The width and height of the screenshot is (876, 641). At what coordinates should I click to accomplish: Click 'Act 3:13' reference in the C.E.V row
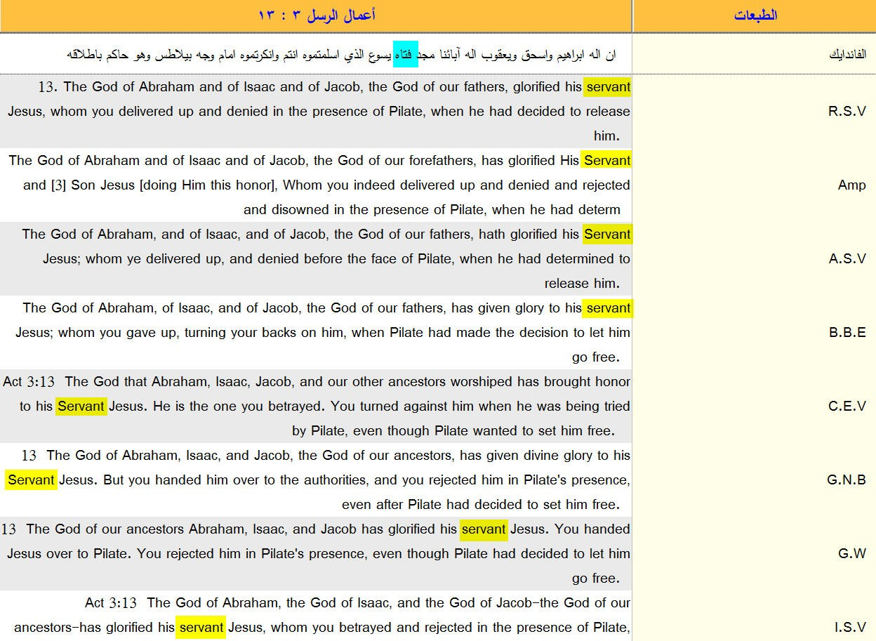(x=29, y=382)
